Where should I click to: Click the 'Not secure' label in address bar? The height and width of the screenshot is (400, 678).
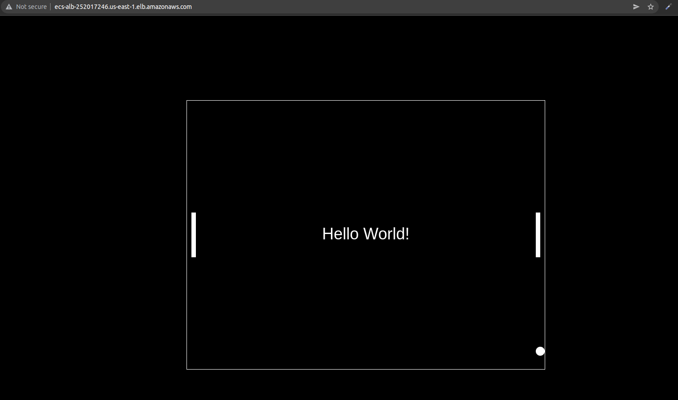(x=31, y=7)
